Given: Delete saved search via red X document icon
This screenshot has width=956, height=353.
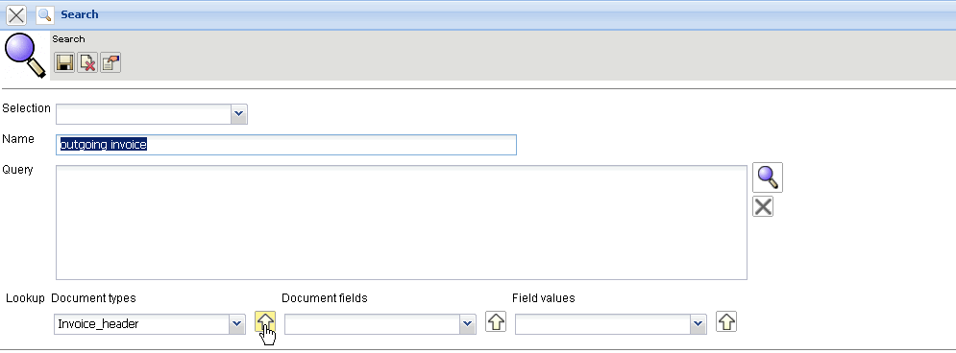Looking at the screenshot, I should coord(87,62).
